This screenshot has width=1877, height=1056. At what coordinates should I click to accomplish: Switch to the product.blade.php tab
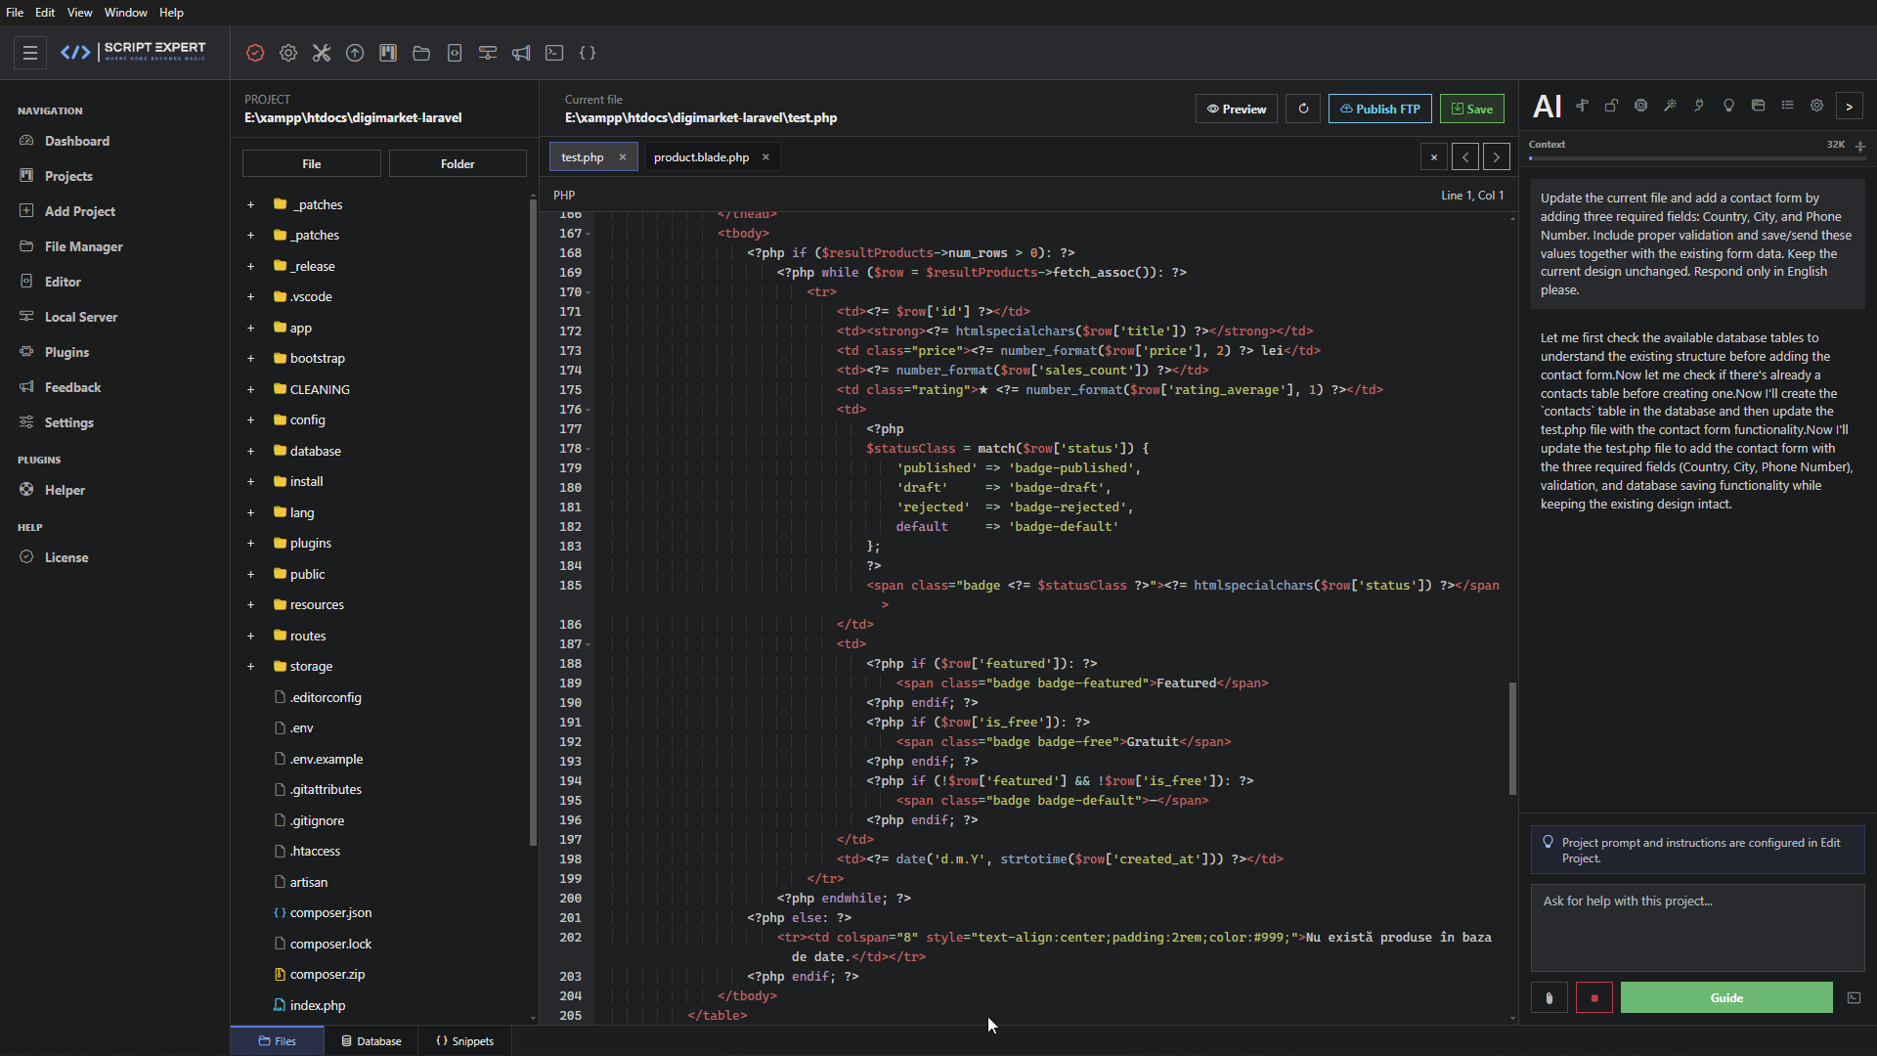pos(701,157)
